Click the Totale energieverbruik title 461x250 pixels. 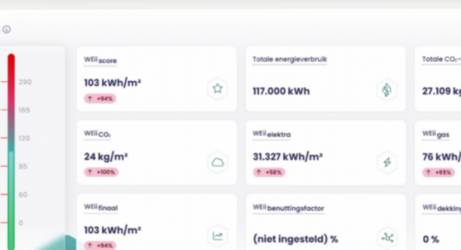[289, 59]
